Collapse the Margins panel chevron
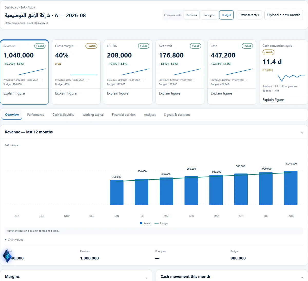This screenshot has width=308, height=281. (x=146, y=277)
